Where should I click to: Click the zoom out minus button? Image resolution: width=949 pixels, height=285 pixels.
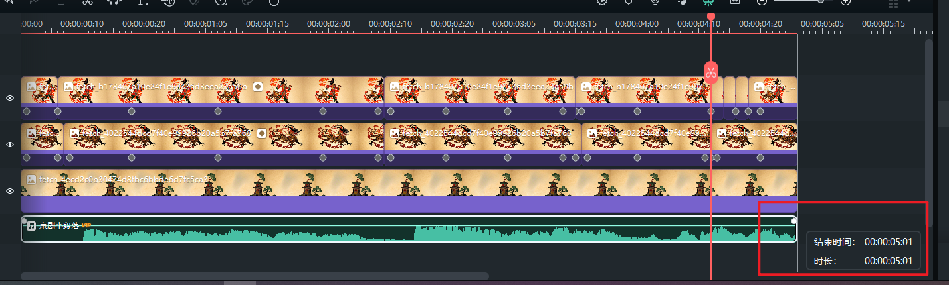[x=762, y=2]
